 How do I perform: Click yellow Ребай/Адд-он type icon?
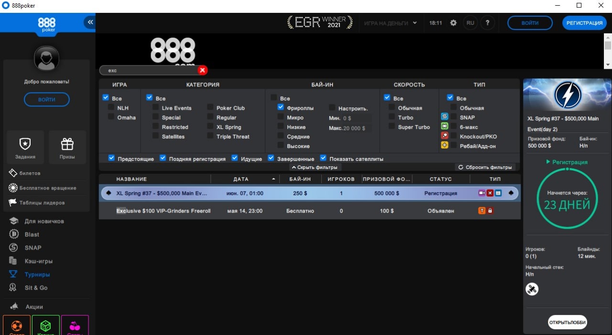(445, 145)
